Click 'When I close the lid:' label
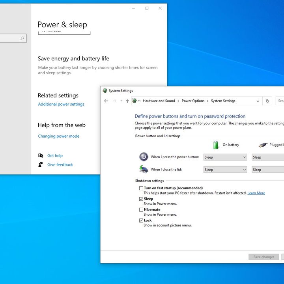The height and width of the screenshot is (284, 284). pyautogui.click(x=166, y=170)
